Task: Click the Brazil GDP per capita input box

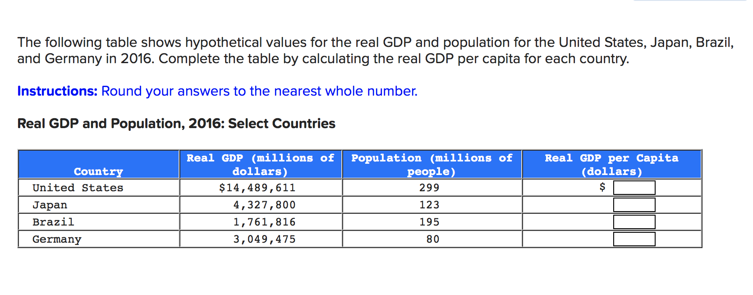Action: (x=634, y=221)
